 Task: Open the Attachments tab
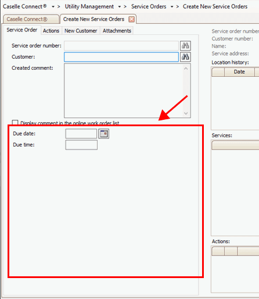pyautogui.click(x=117, y=31)
